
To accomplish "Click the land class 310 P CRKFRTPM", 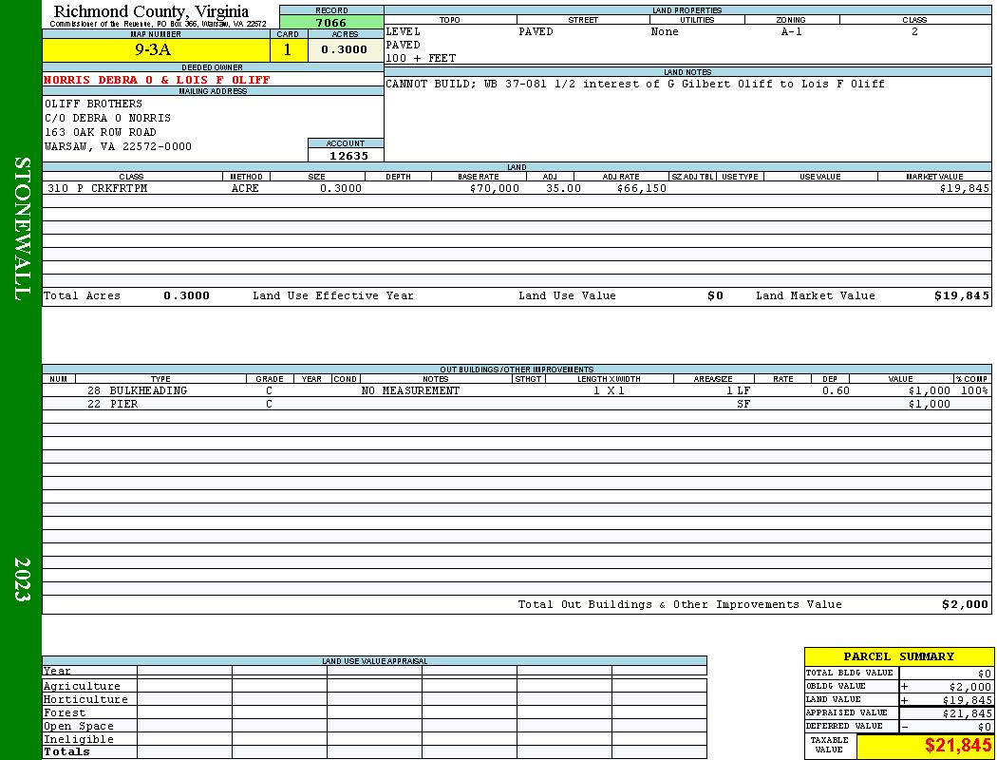I will point(97,188).
